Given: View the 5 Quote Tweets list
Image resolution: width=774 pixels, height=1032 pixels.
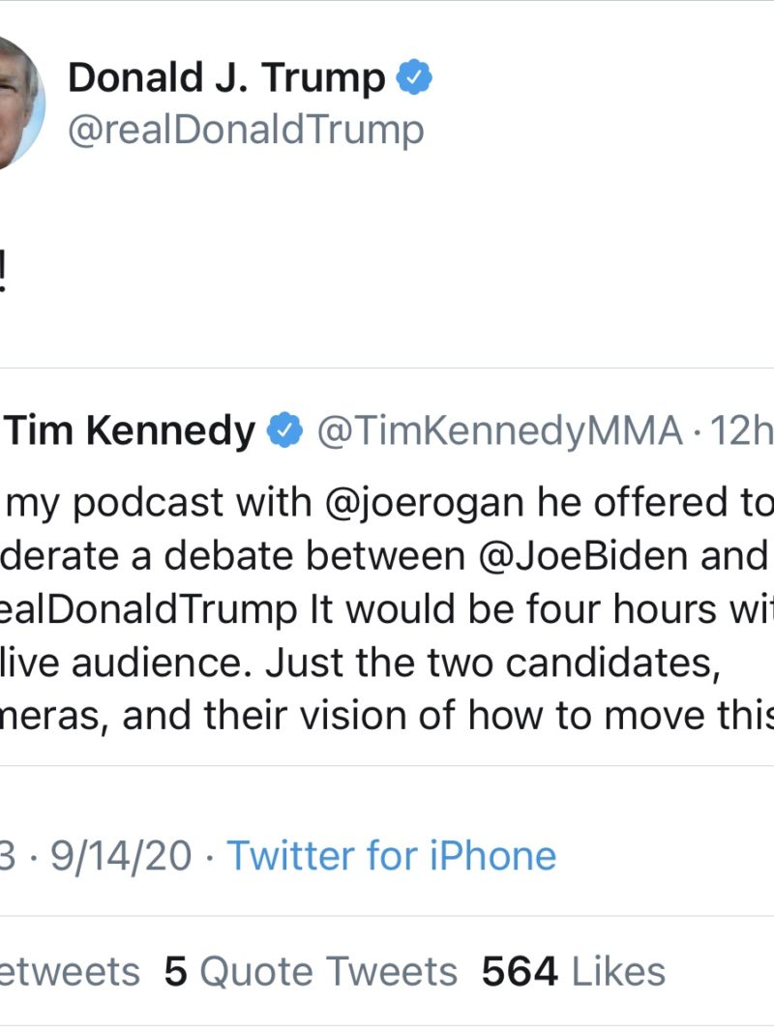Looking at the screenshot, I should 311,971.
